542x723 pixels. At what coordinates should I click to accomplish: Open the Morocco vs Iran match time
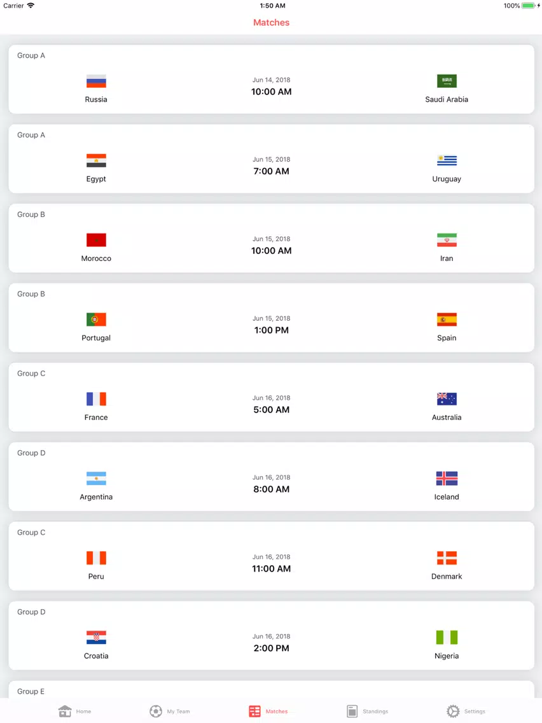(x=271, y=251)
